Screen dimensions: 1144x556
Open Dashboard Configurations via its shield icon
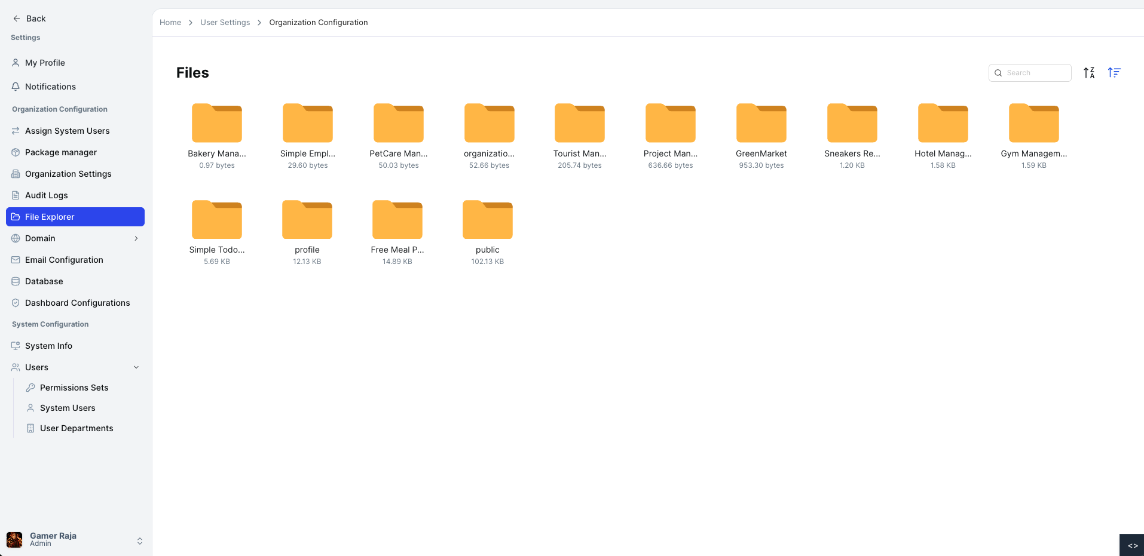coord(16,303)
